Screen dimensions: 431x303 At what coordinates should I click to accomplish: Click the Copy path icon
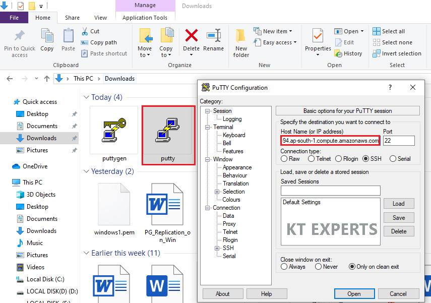(x=84, y=43)
